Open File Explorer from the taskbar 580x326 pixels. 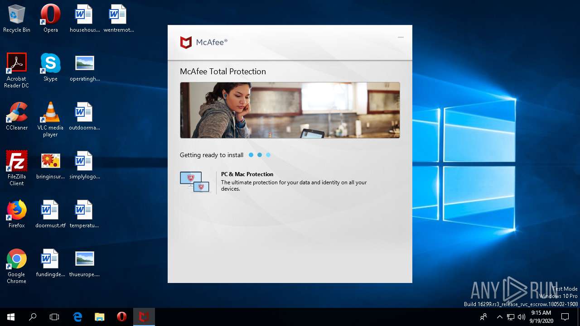tap(100, 317)
